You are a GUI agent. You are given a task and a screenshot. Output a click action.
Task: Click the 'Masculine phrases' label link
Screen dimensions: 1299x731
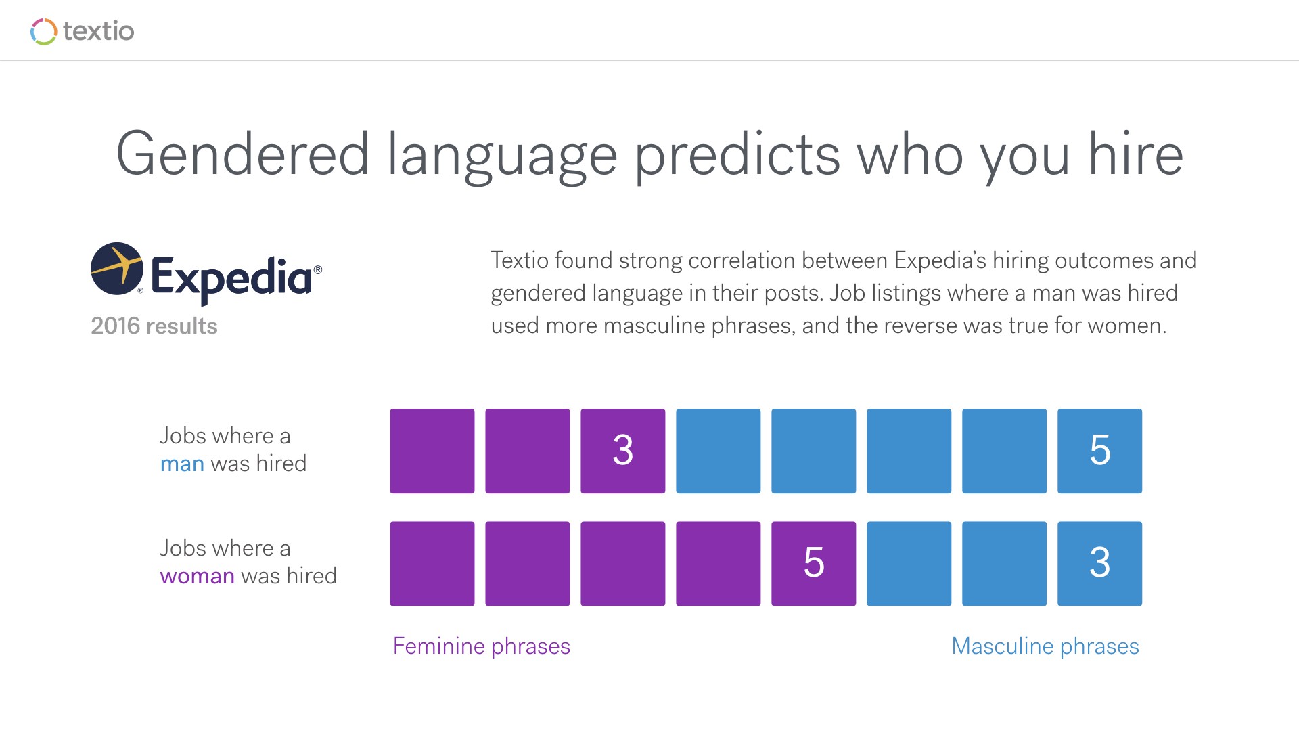tap(1045, 645)
